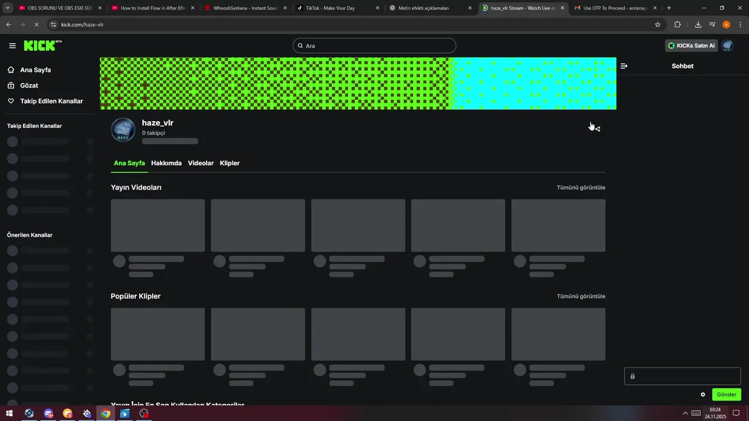Go back in browser history

point(8,25)
